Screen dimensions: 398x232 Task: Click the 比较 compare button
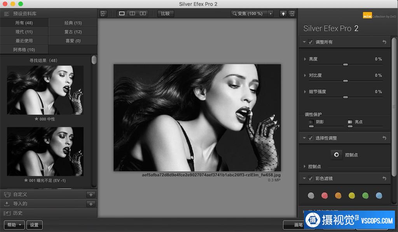tap(165, 14)
